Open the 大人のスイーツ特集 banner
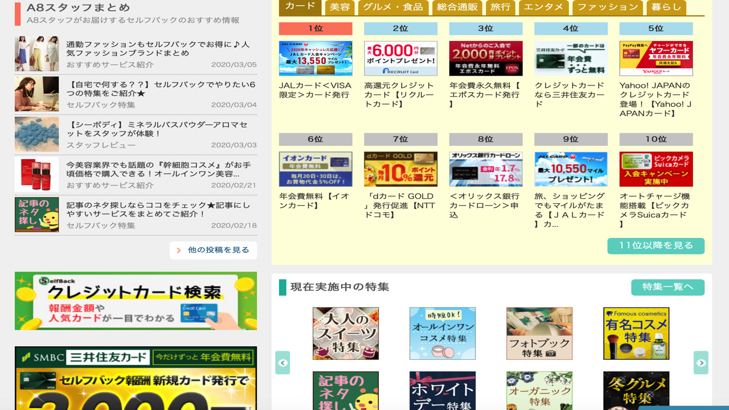Screen dimensions: 729x410 tap(346, 334)
